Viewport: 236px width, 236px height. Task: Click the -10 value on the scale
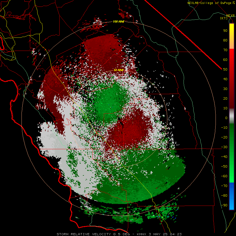pos(224,128)
